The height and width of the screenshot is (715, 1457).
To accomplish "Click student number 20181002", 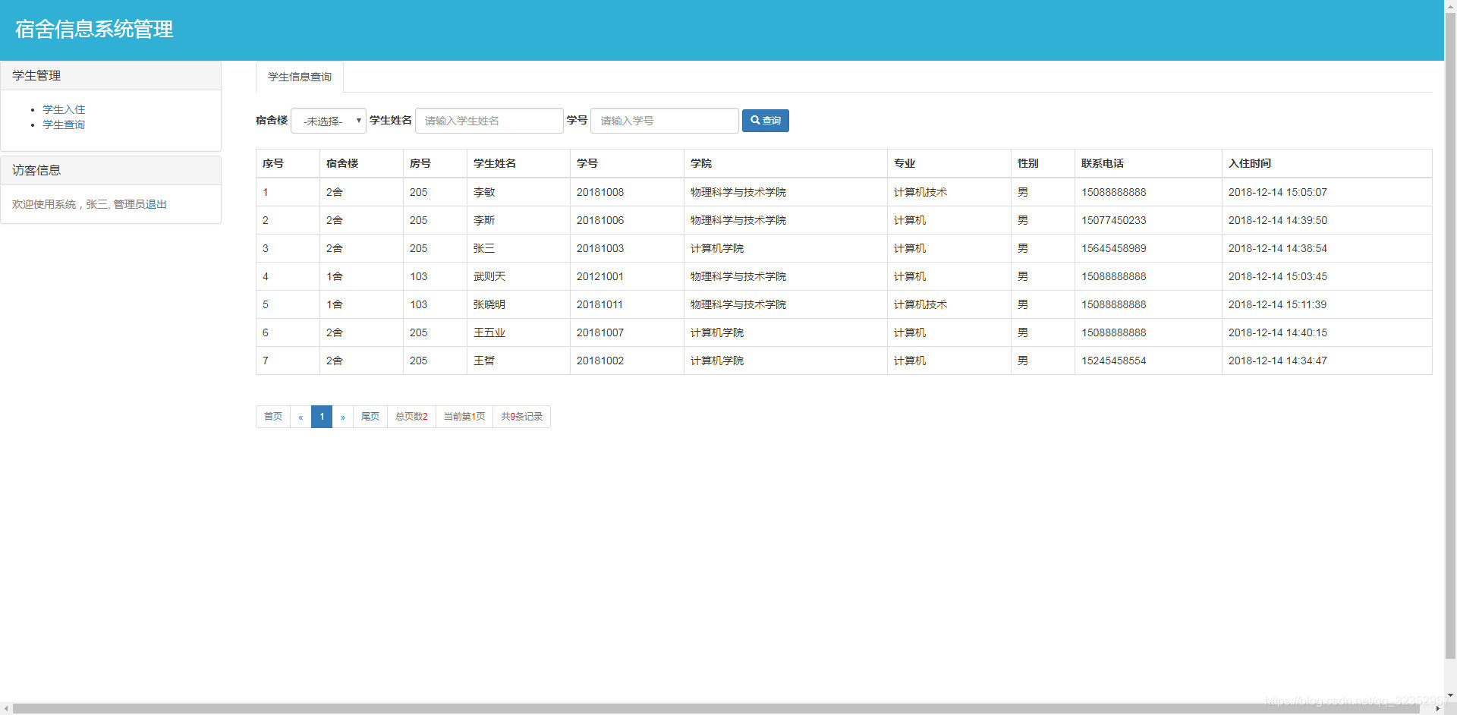I will click(600, 361).
